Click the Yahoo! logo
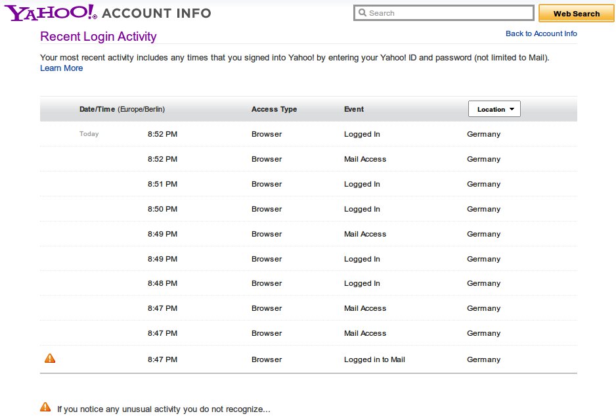Screen dimensions: 616x416 pos(51,12)
